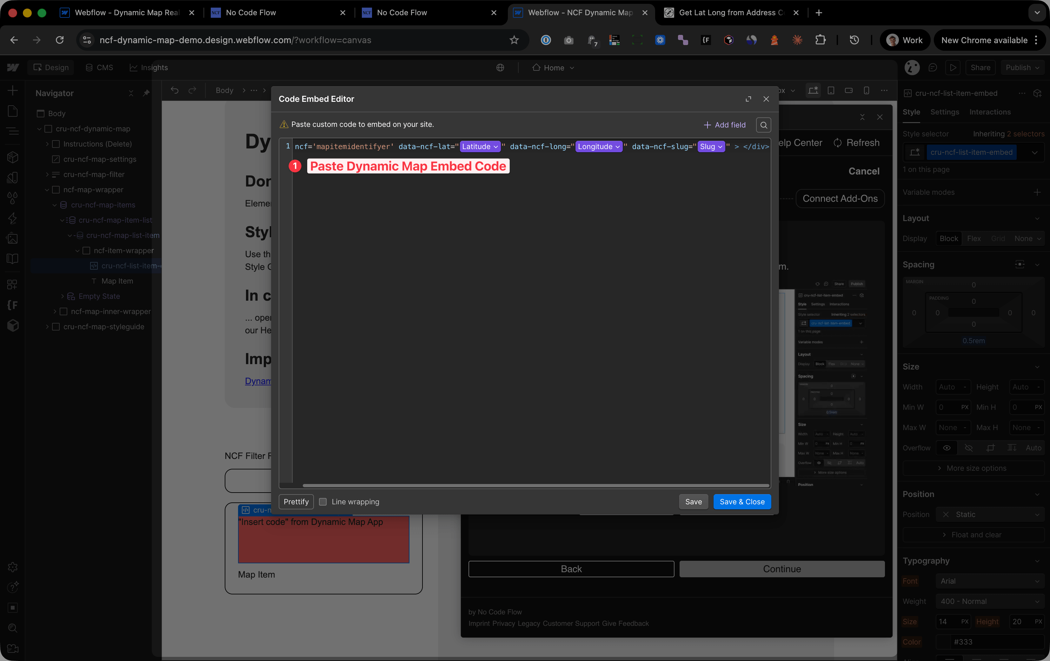Screen dimensions: 1050x661
Task: Click the Prettify button
Action: click(x=296, y=502)
